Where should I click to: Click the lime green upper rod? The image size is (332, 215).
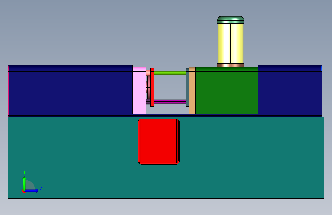pyautogui.click(x=170, y=73)
